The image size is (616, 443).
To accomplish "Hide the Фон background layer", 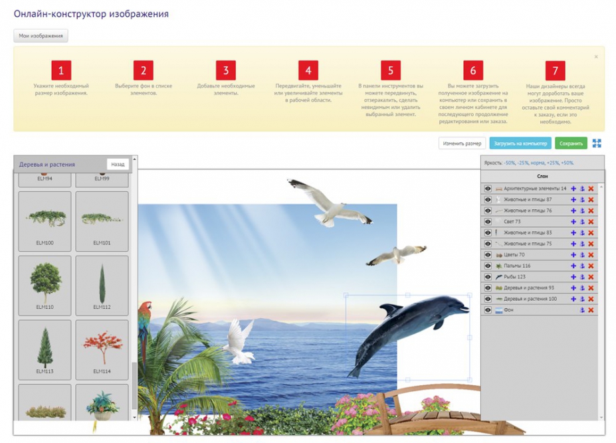I will pyautogui.click(x=488, y=310).
